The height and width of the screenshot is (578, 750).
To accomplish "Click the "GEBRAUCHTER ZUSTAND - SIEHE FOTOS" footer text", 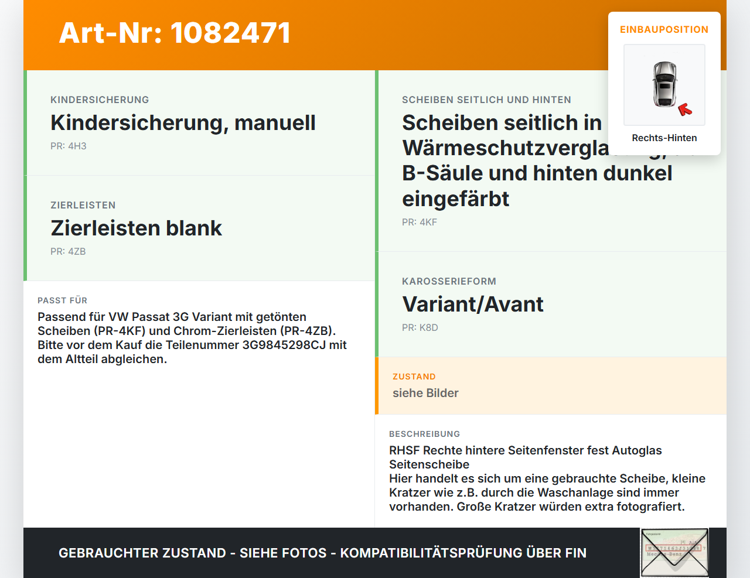I will tap(322, 553).
